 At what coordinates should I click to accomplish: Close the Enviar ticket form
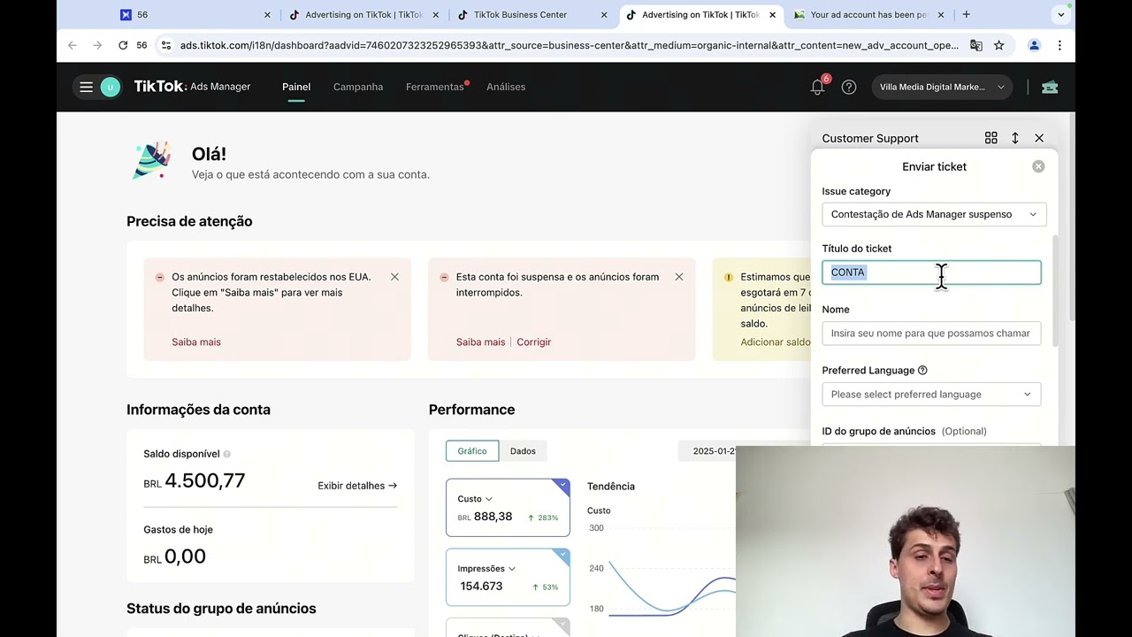click(x=1038, y=166)
